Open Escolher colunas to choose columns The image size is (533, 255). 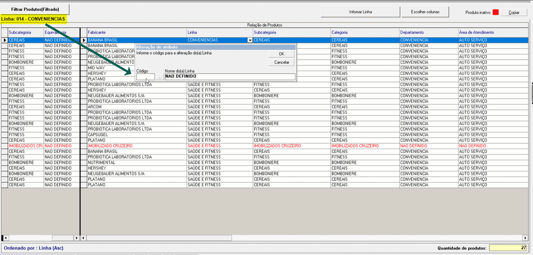tap(425, 12)
